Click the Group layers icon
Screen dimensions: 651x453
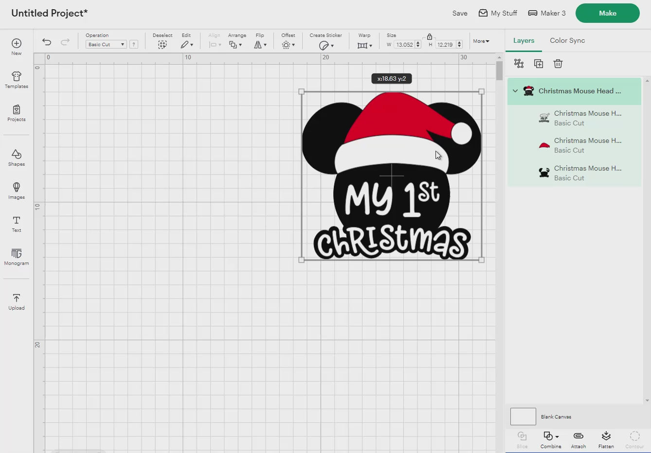point(519,64)
